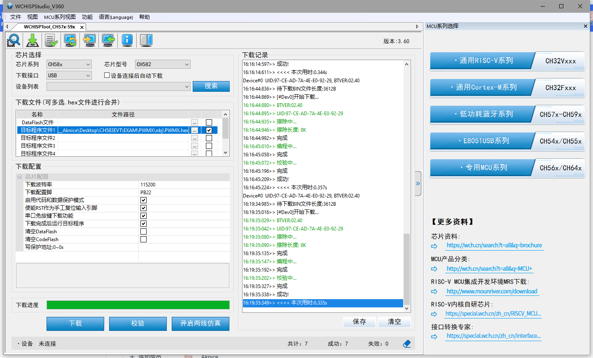The height and width of the screenshot is (358, 593).
Task: Open the 功能 menu
Action: tap(87, 17)
